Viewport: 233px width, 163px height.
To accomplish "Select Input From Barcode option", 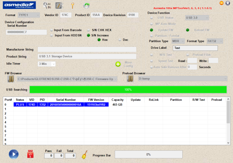I will point(52,30).
